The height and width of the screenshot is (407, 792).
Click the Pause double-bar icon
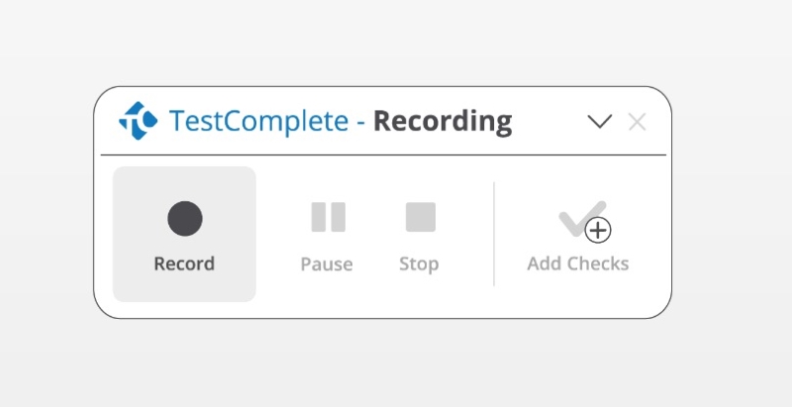pos(329,217)
